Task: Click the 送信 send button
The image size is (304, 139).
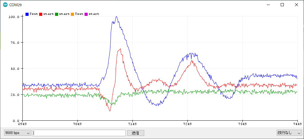Action: (x=136, y=133)
